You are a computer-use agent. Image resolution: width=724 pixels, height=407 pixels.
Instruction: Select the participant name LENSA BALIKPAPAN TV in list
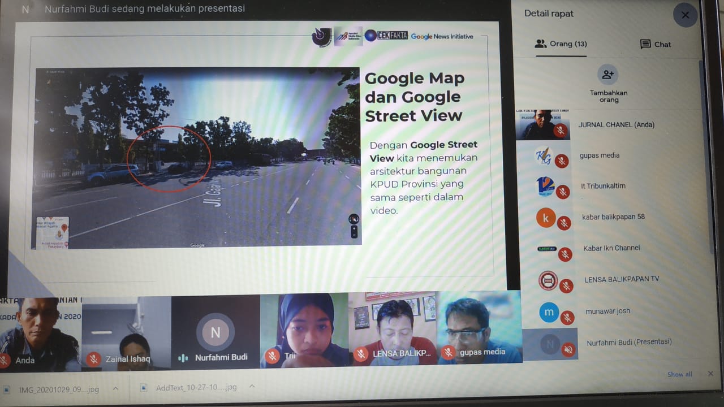pos(622,279)
